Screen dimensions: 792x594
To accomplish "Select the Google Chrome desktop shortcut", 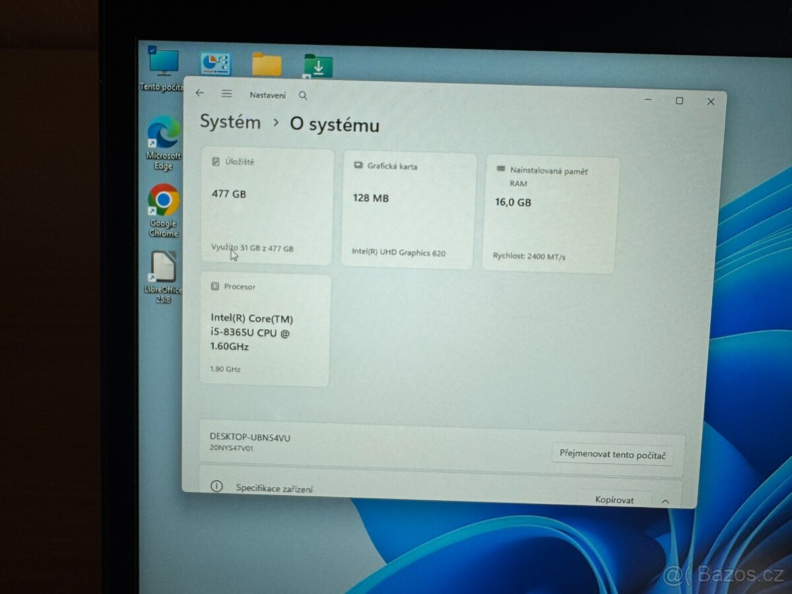I will (163, 201).
